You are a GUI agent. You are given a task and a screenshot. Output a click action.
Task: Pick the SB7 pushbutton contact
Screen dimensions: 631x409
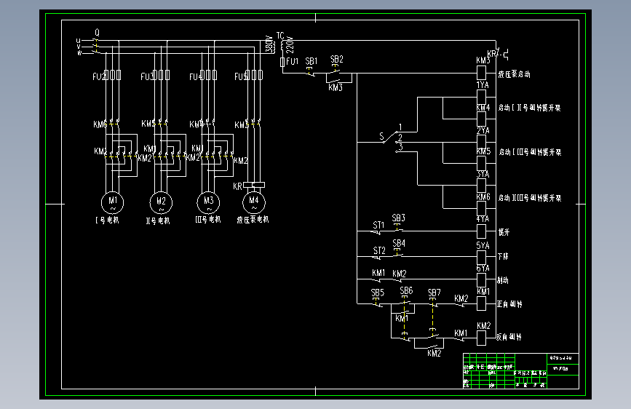point(434,303)
